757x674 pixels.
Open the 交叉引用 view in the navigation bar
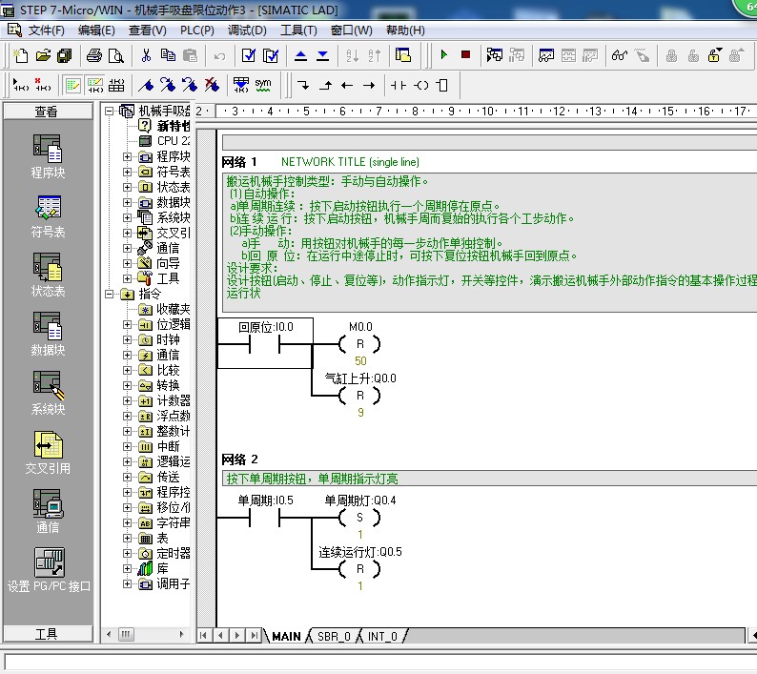pos(48,453)
